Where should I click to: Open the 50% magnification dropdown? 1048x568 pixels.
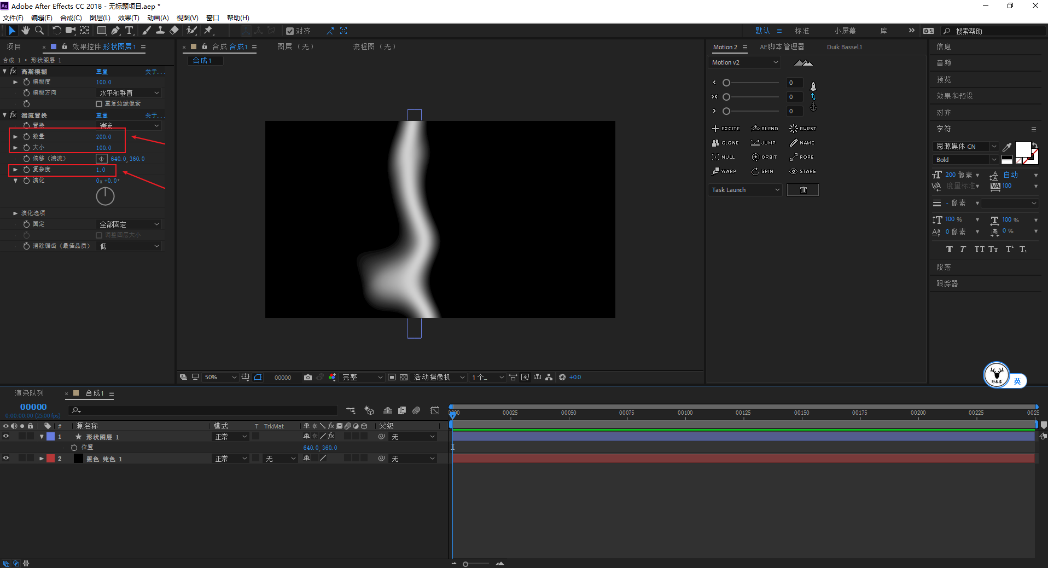click(220, 378)
